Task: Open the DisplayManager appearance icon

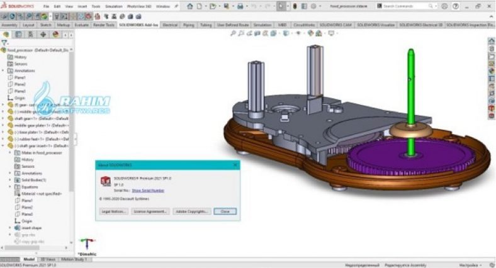Action: [55, 35]
